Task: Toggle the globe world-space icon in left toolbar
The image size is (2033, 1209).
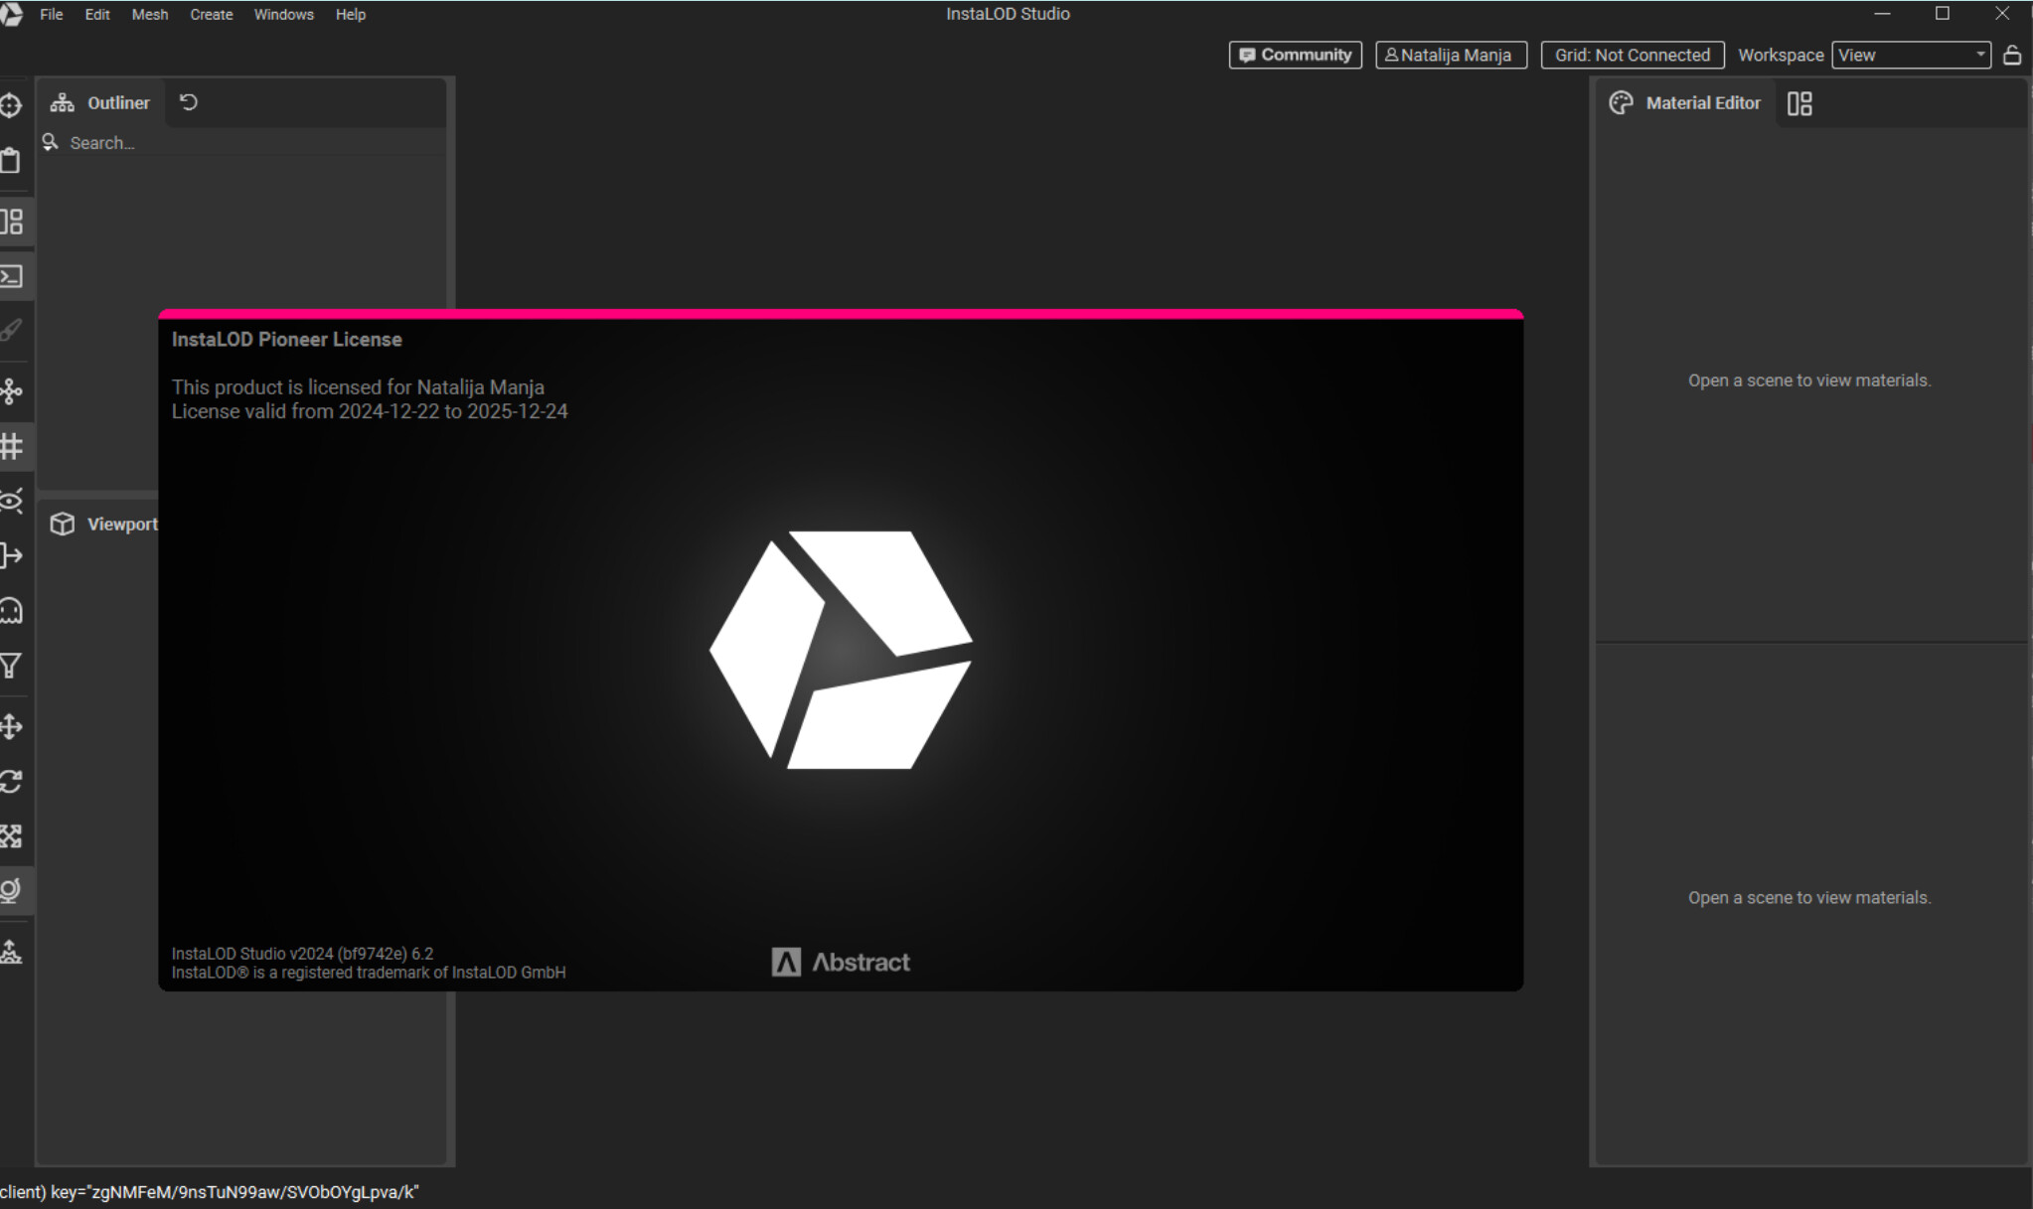Action: click(11, 890)
